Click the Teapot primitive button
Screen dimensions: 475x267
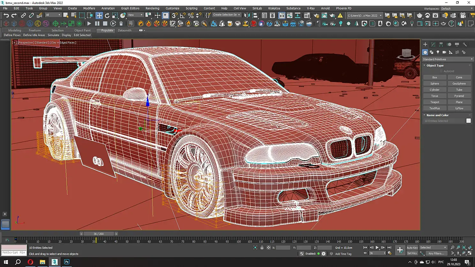(x=434, y=102)
